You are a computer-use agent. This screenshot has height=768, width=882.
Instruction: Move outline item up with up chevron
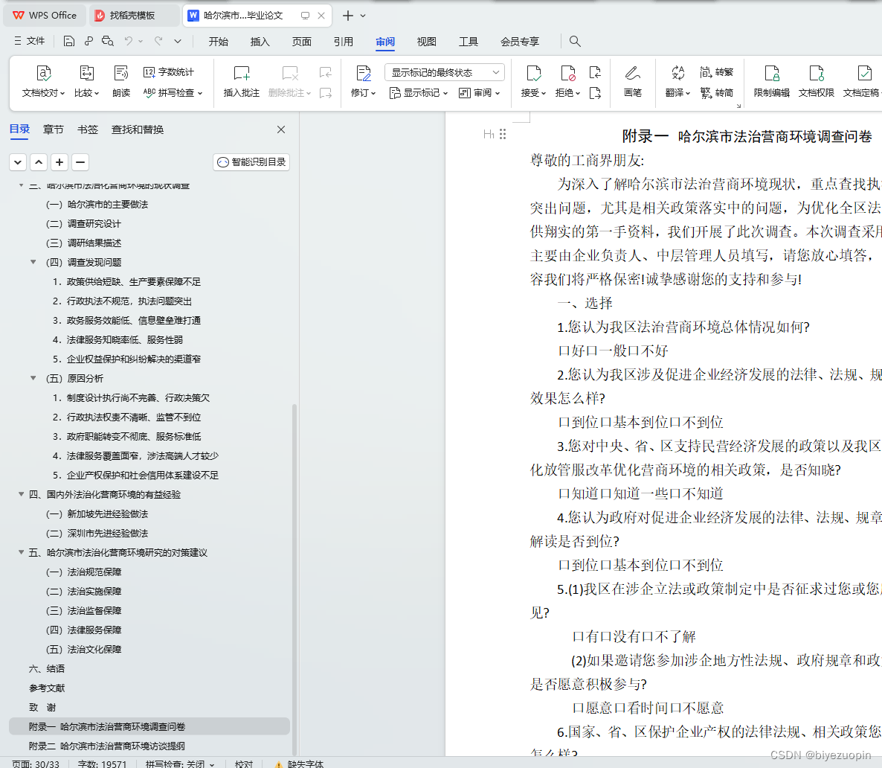tap(39, 162)
